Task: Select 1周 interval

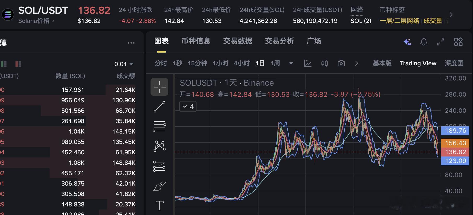Action: [275, 63]
